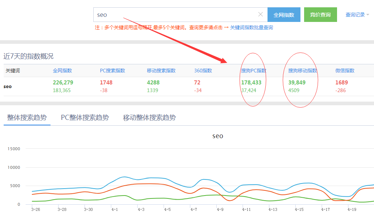Click the 全网指数 column header
The width and height of the screenshot is (374, 216).
point(62,71)
